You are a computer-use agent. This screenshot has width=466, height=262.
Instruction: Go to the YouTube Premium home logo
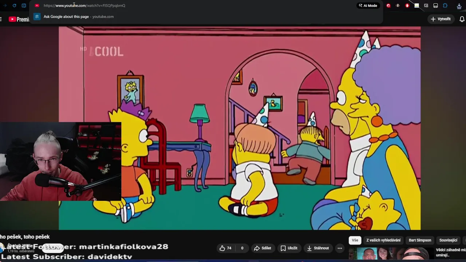(x=19, y=19)
